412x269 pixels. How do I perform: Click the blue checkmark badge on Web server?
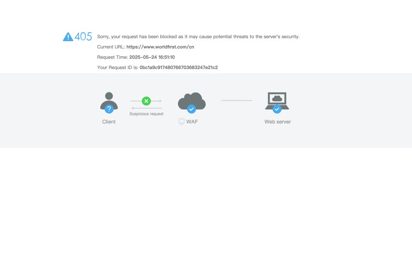pyautogui.click(x=277, y=109)
